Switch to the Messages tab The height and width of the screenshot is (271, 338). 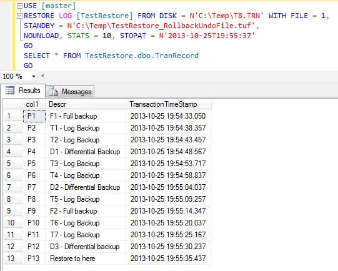point(70,92)
